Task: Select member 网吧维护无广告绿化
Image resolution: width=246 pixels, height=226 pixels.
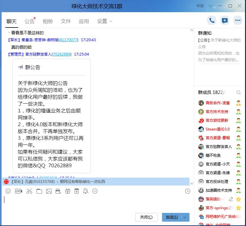Action: pyautogui.click(x=223, y=217)
